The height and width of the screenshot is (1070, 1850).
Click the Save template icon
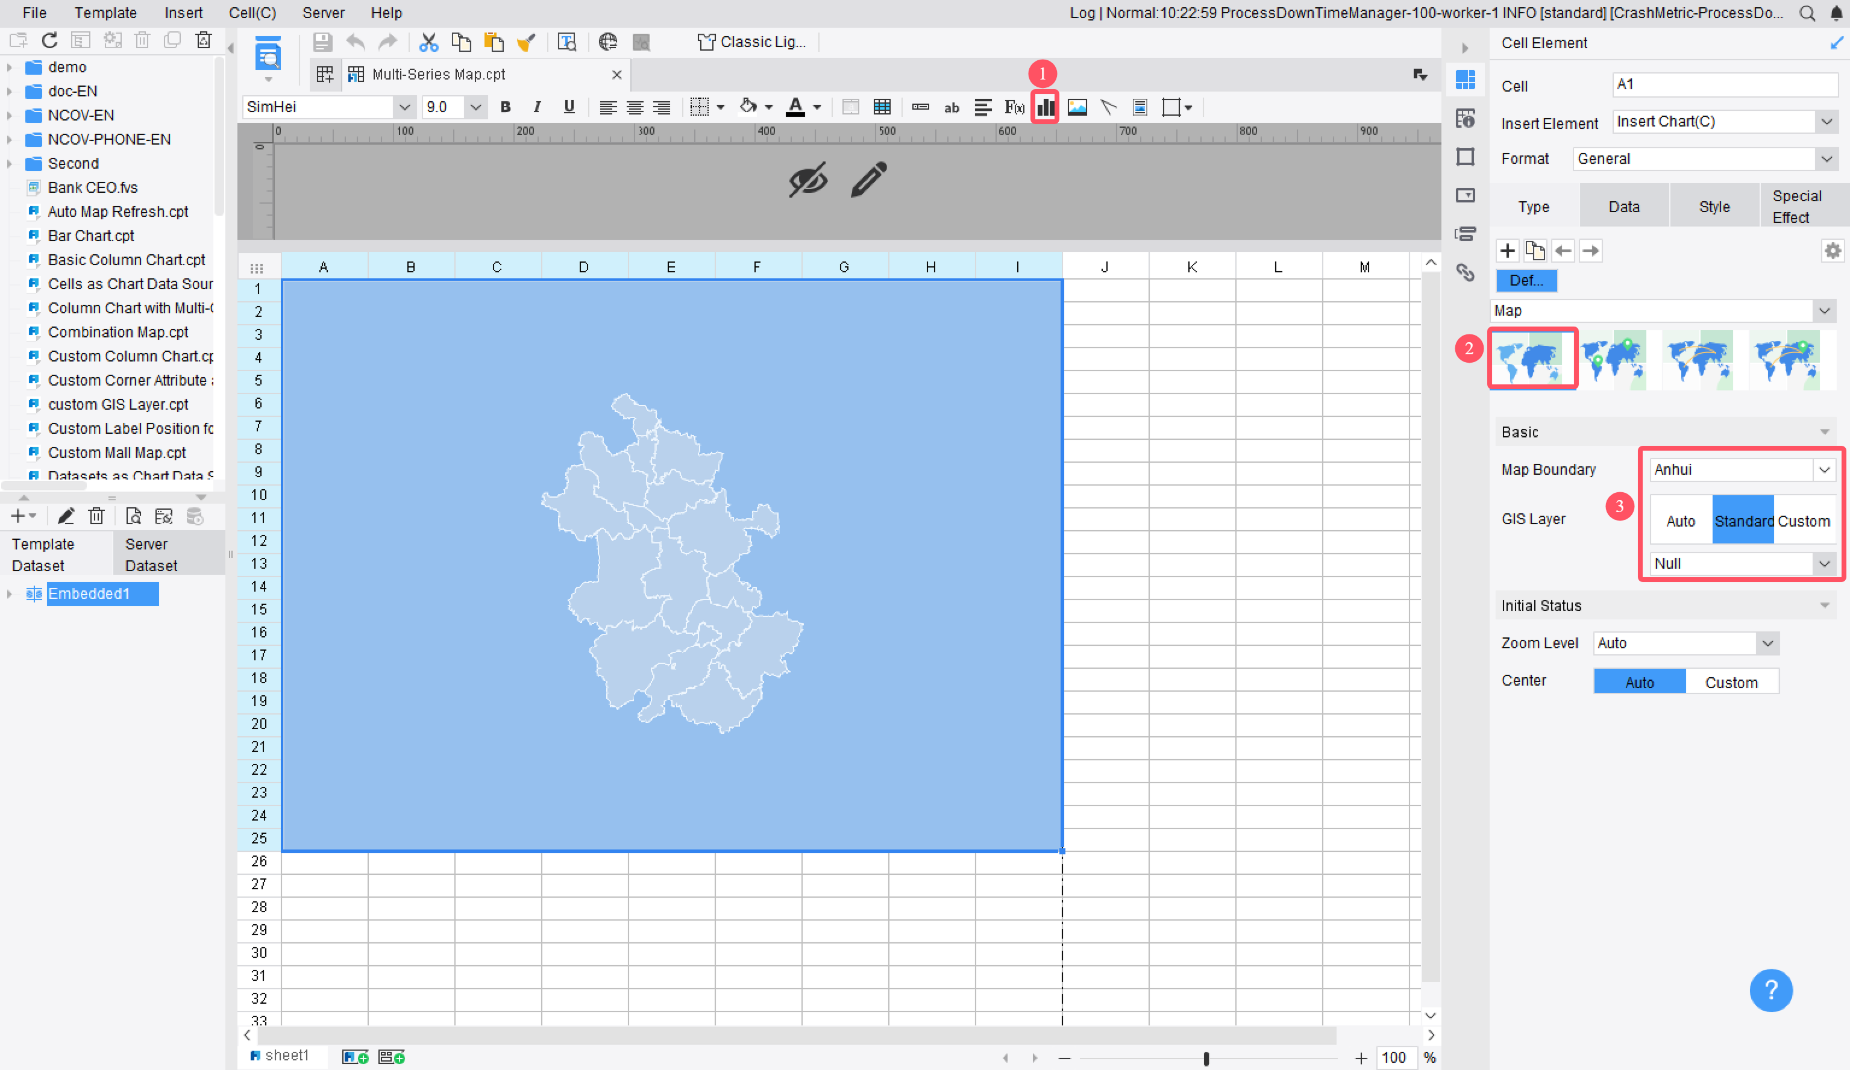(322, 42)
